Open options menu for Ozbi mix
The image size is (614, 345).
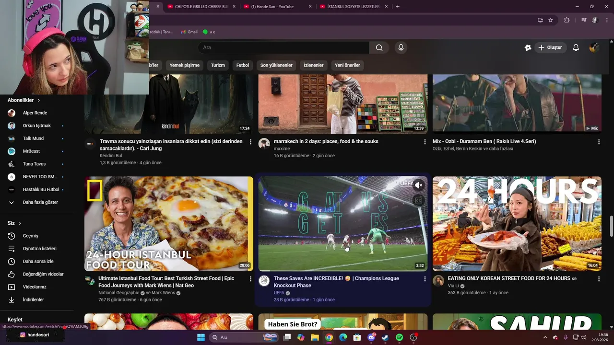click(x=599, y=142)
